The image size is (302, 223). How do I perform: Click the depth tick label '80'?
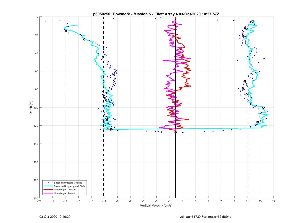point(36,89)
